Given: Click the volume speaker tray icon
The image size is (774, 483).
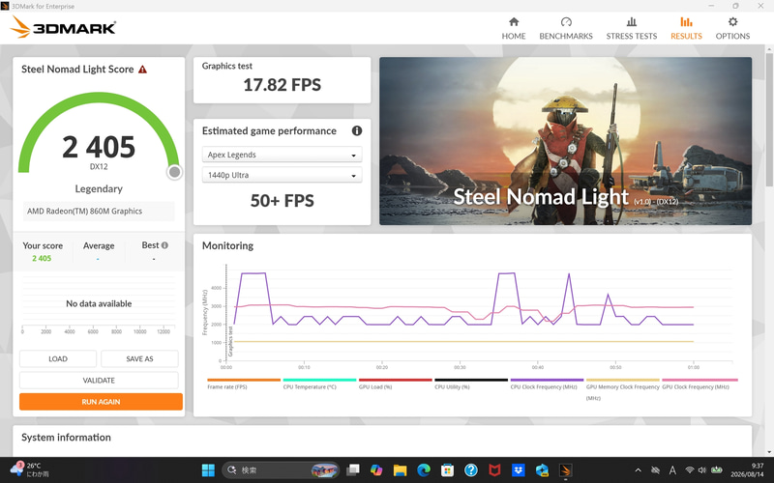Looking at the screenshot, I should (702, 470).
